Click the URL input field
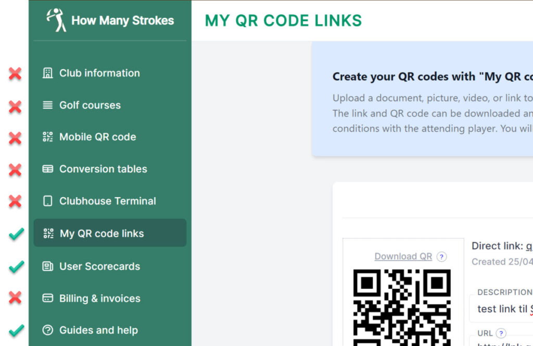533x346 pixels. [501, 341]
